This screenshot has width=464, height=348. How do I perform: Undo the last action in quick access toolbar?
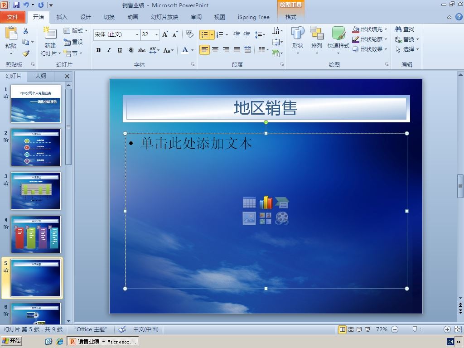(26, 5)
